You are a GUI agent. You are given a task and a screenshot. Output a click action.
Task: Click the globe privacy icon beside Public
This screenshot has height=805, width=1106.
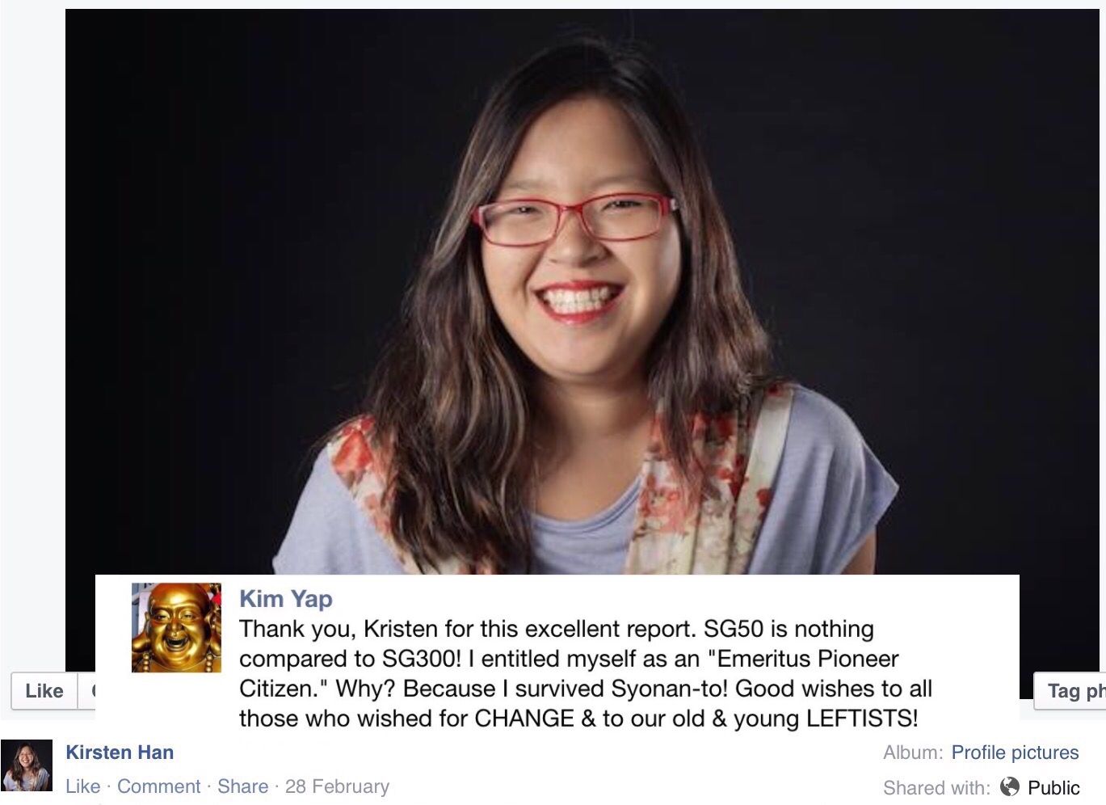1009,786
